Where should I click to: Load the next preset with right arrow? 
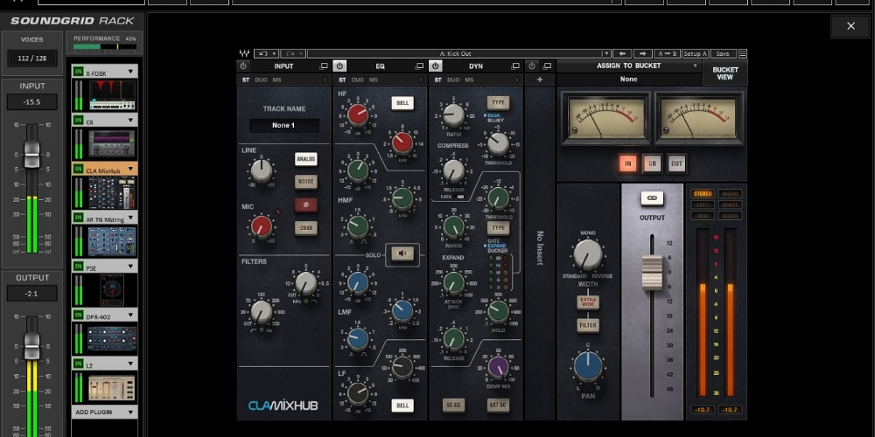pyautogui.click(x=642, y=54)
